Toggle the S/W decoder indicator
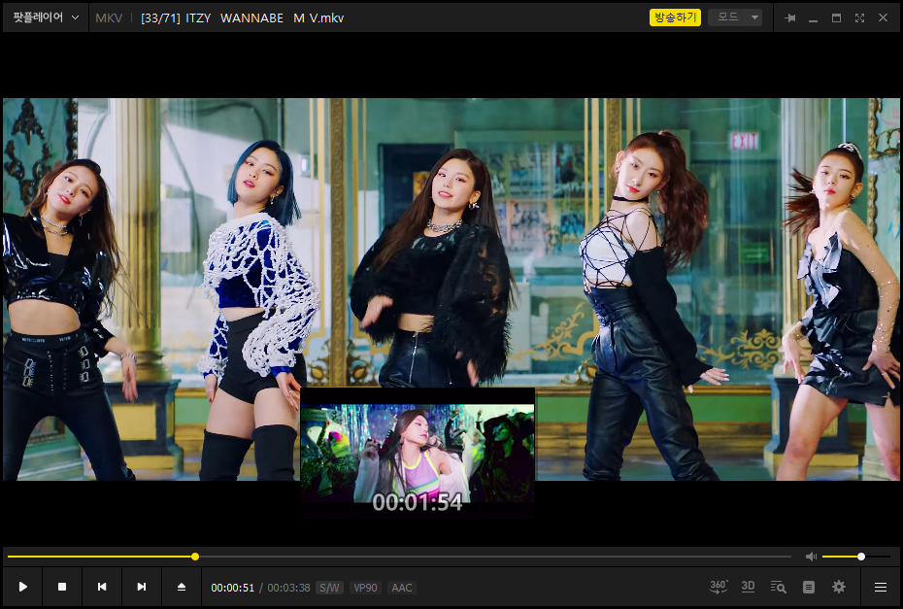903x609 pixels. (x=329, y=588)
